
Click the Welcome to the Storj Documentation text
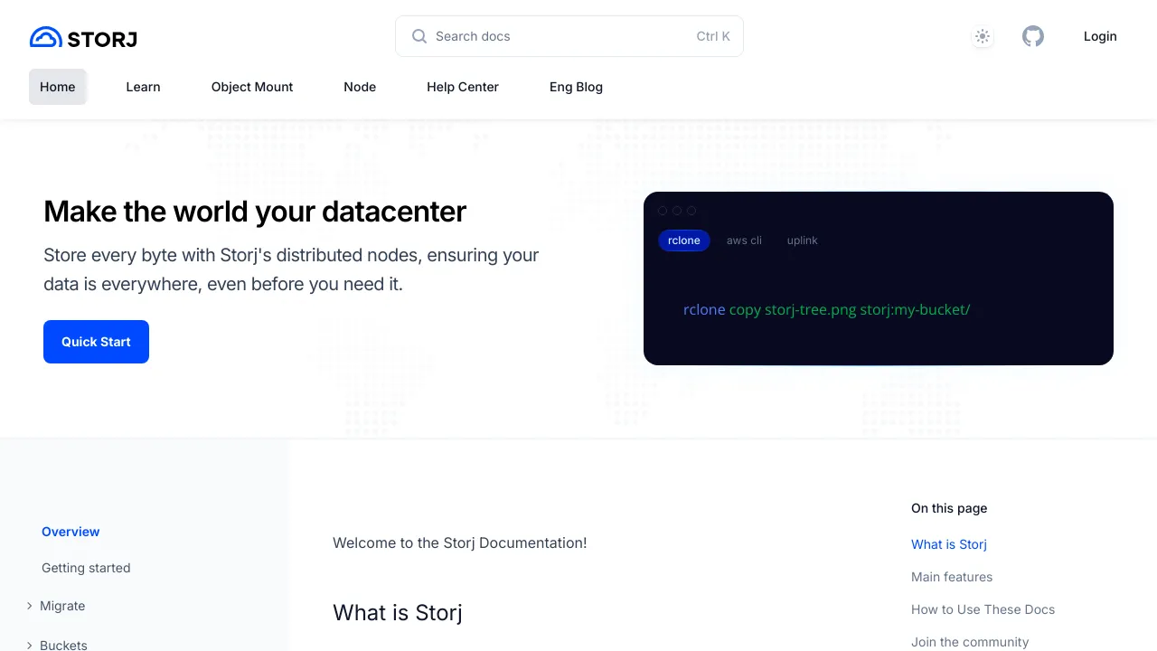point(459,542)
